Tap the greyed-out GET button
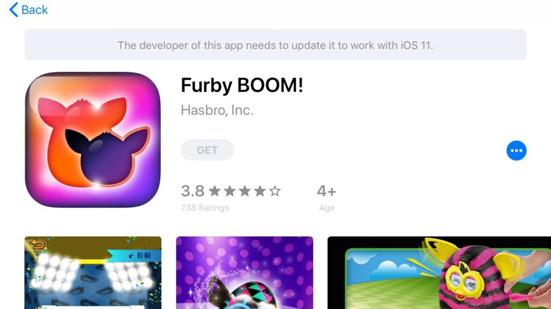The width and height of the screenshot is (551, 309). point(207,150)
